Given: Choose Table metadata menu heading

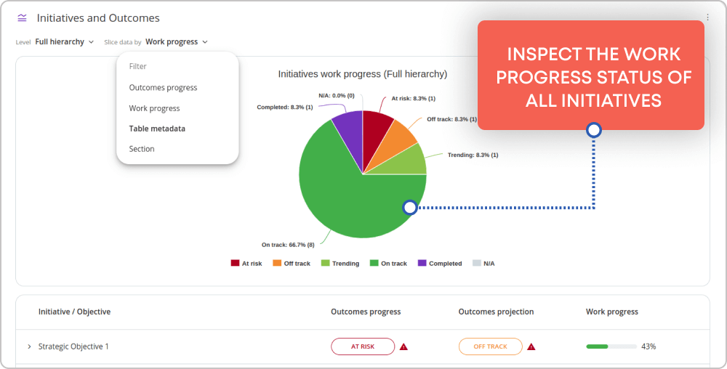Looking at the screenshot, I should click(x=157, y=129).
